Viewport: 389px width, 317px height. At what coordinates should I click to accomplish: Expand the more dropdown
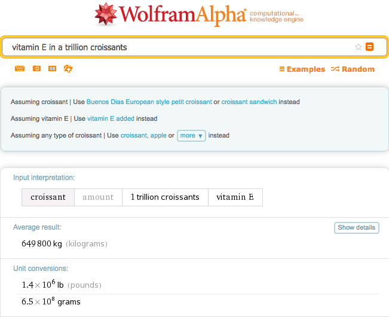point(191,136)
